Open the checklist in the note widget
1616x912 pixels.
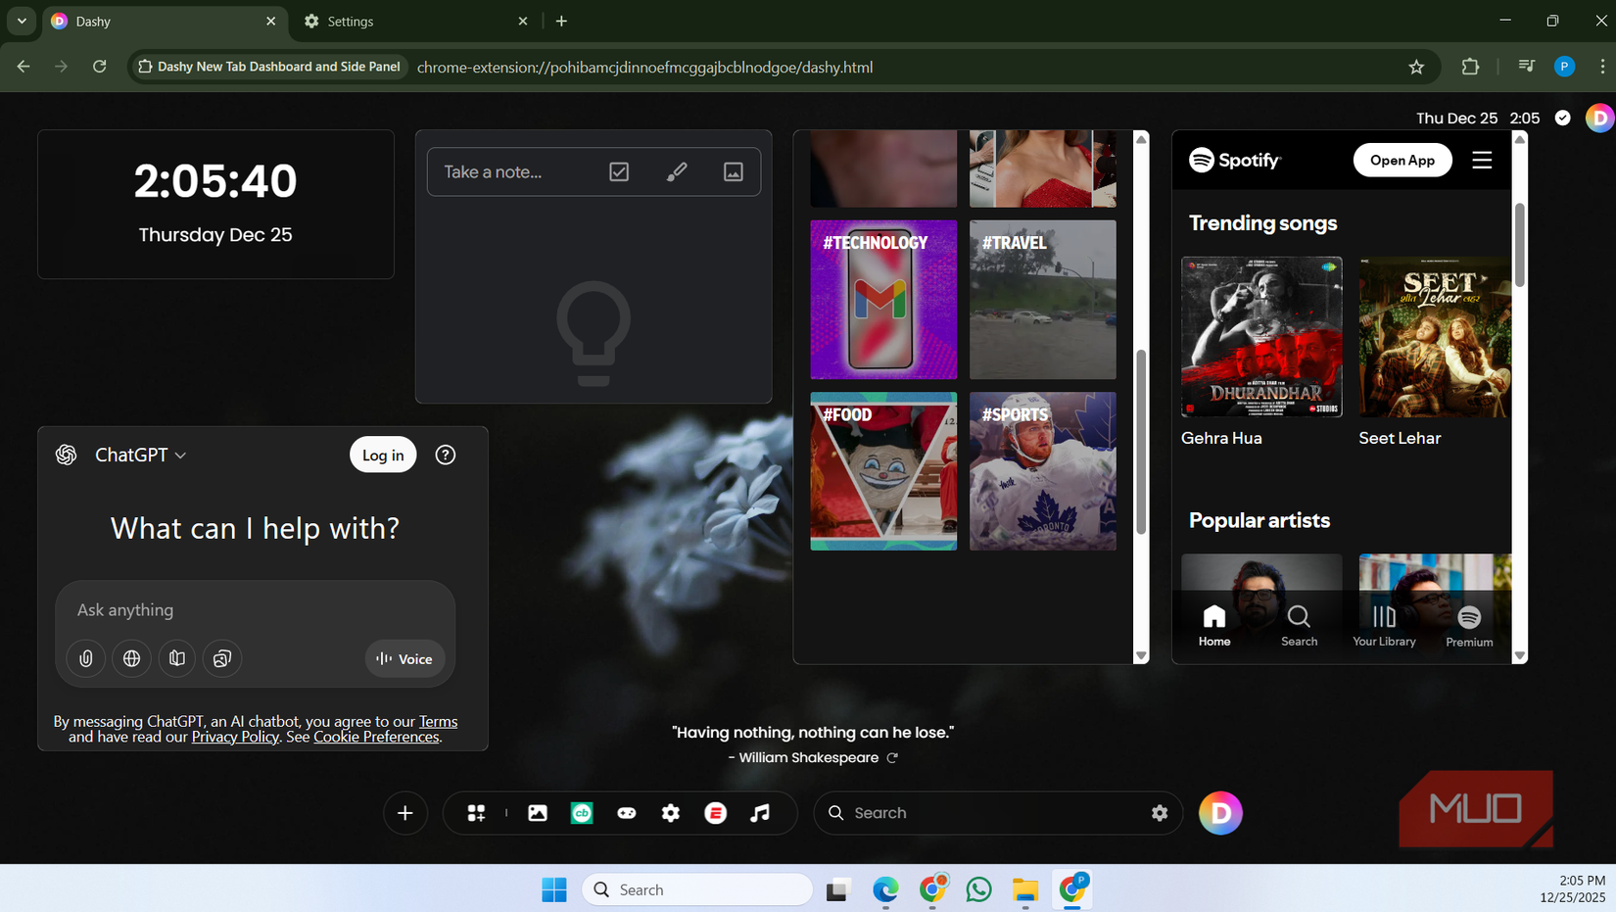pos(619,171)
